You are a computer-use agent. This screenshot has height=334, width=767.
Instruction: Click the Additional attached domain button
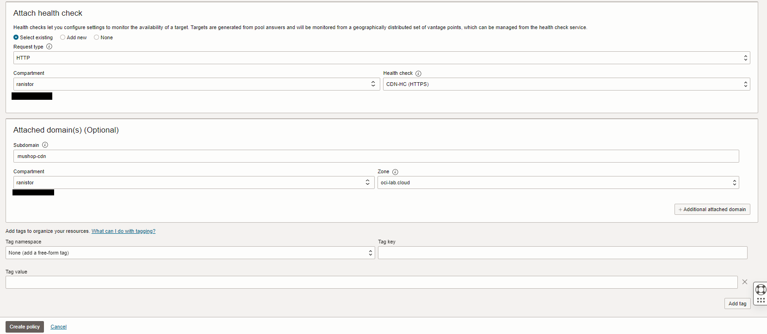click(x=712, y=209)
